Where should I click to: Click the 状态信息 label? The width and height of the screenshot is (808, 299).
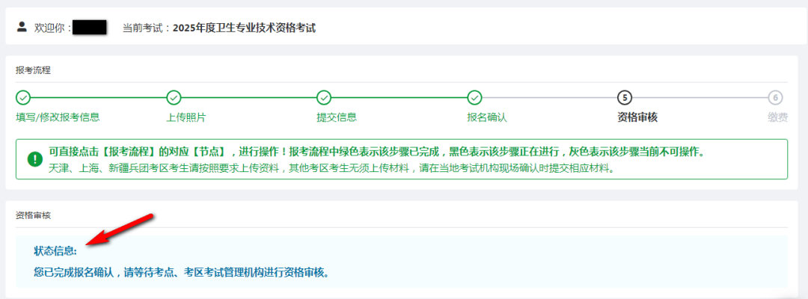click(x=55, y=251)
